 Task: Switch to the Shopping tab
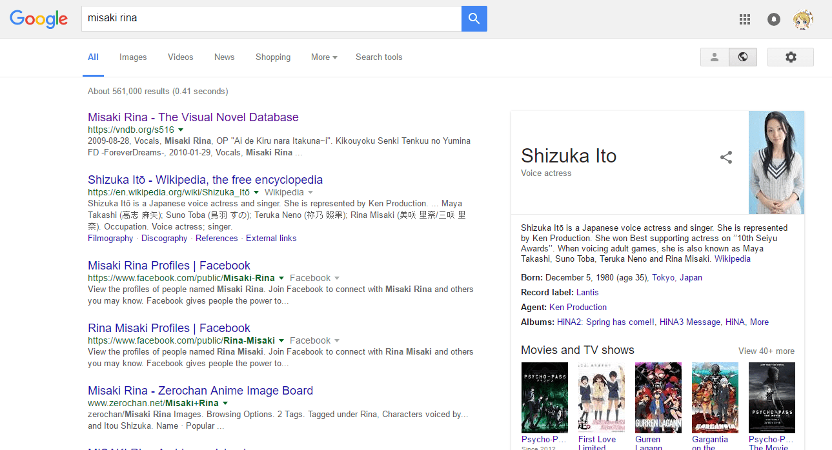pos(273,57)
